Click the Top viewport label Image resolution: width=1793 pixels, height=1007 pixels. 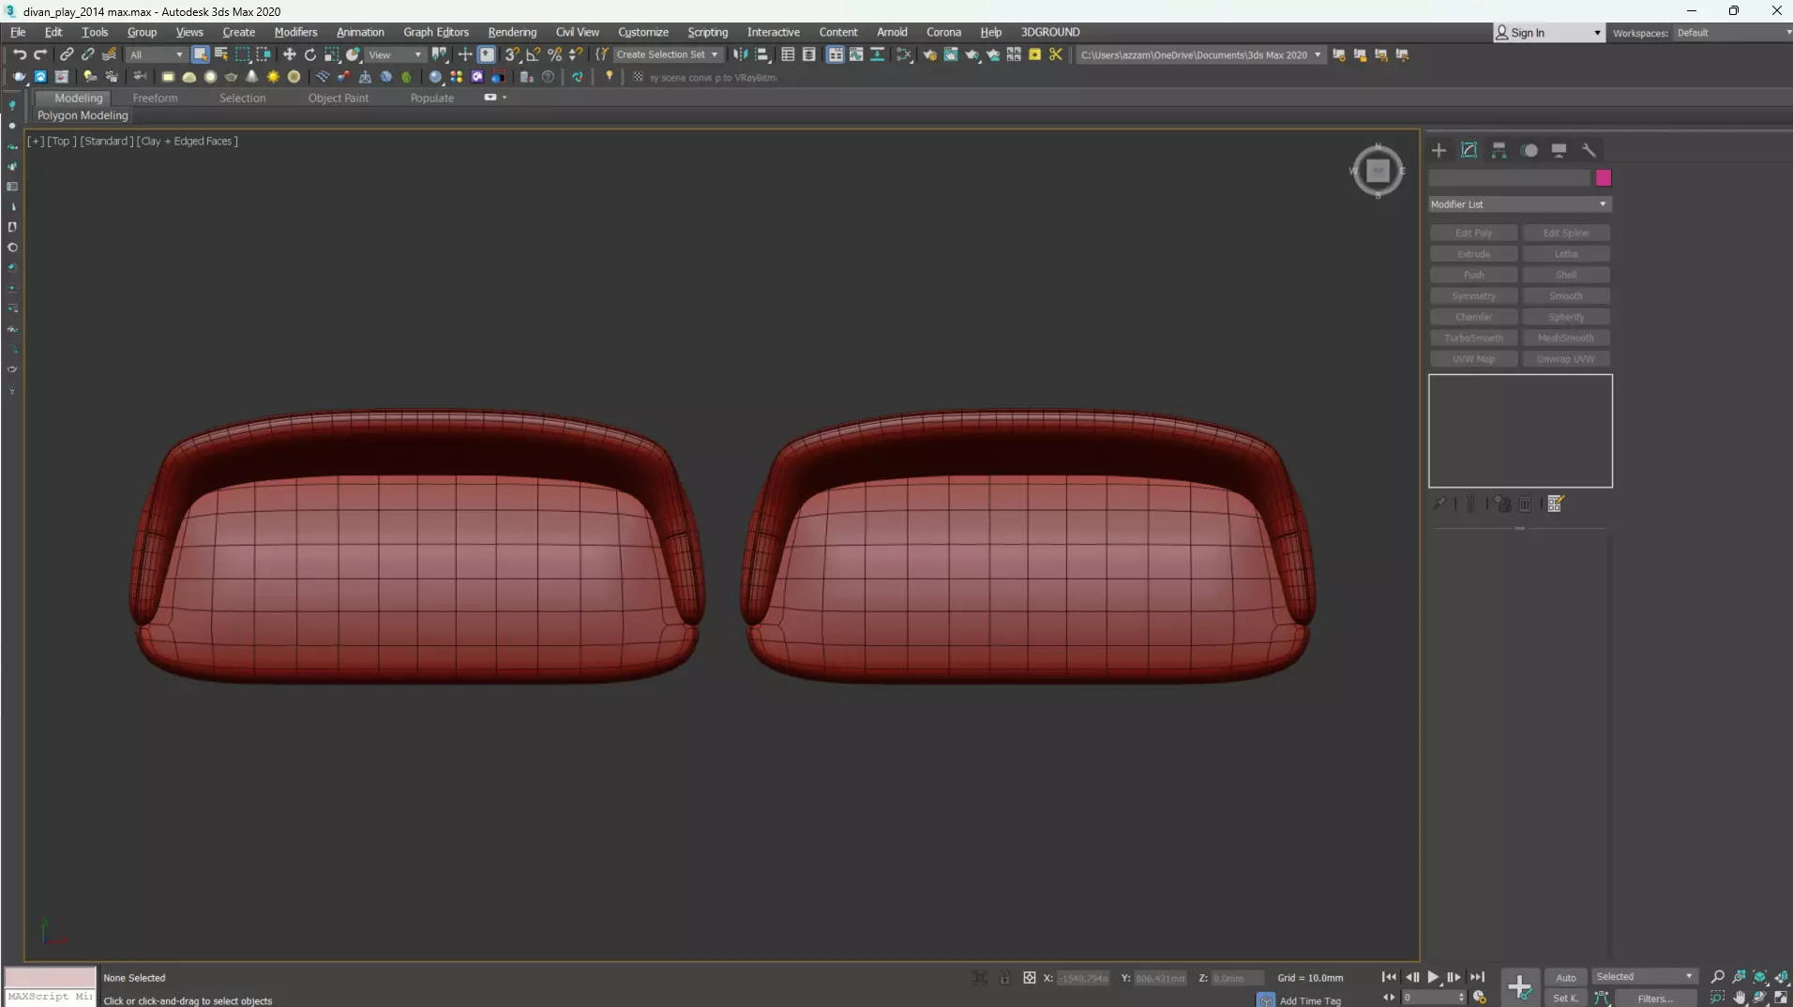[x=62, y=141]
